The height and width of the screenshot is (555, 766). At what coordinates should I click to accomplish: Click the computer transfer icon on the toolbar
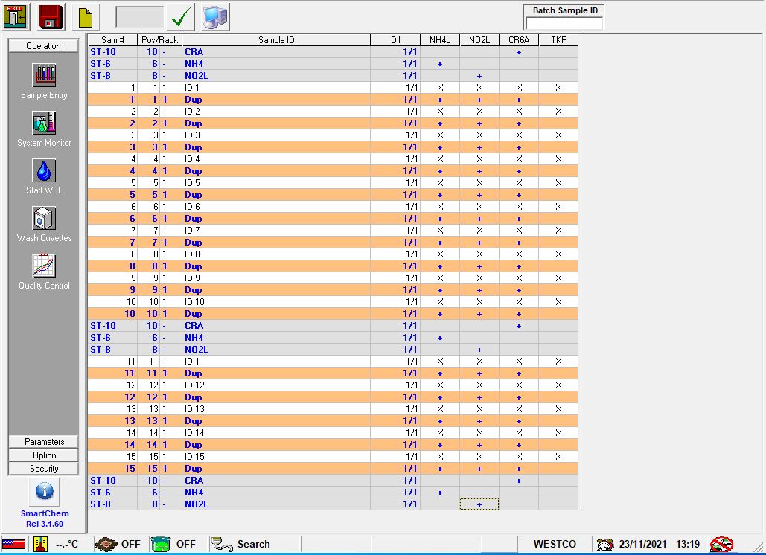(217, 15)
